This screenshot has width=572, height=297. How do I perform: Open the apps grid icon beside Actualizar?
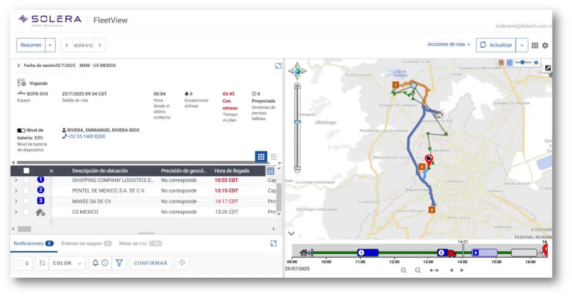[x=535, y=46]
